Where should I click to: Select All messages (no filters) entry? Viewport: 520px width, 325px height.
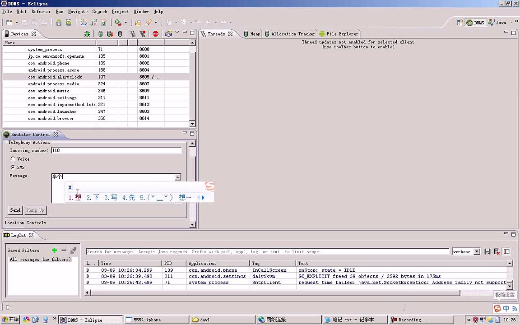coord(40,260)
